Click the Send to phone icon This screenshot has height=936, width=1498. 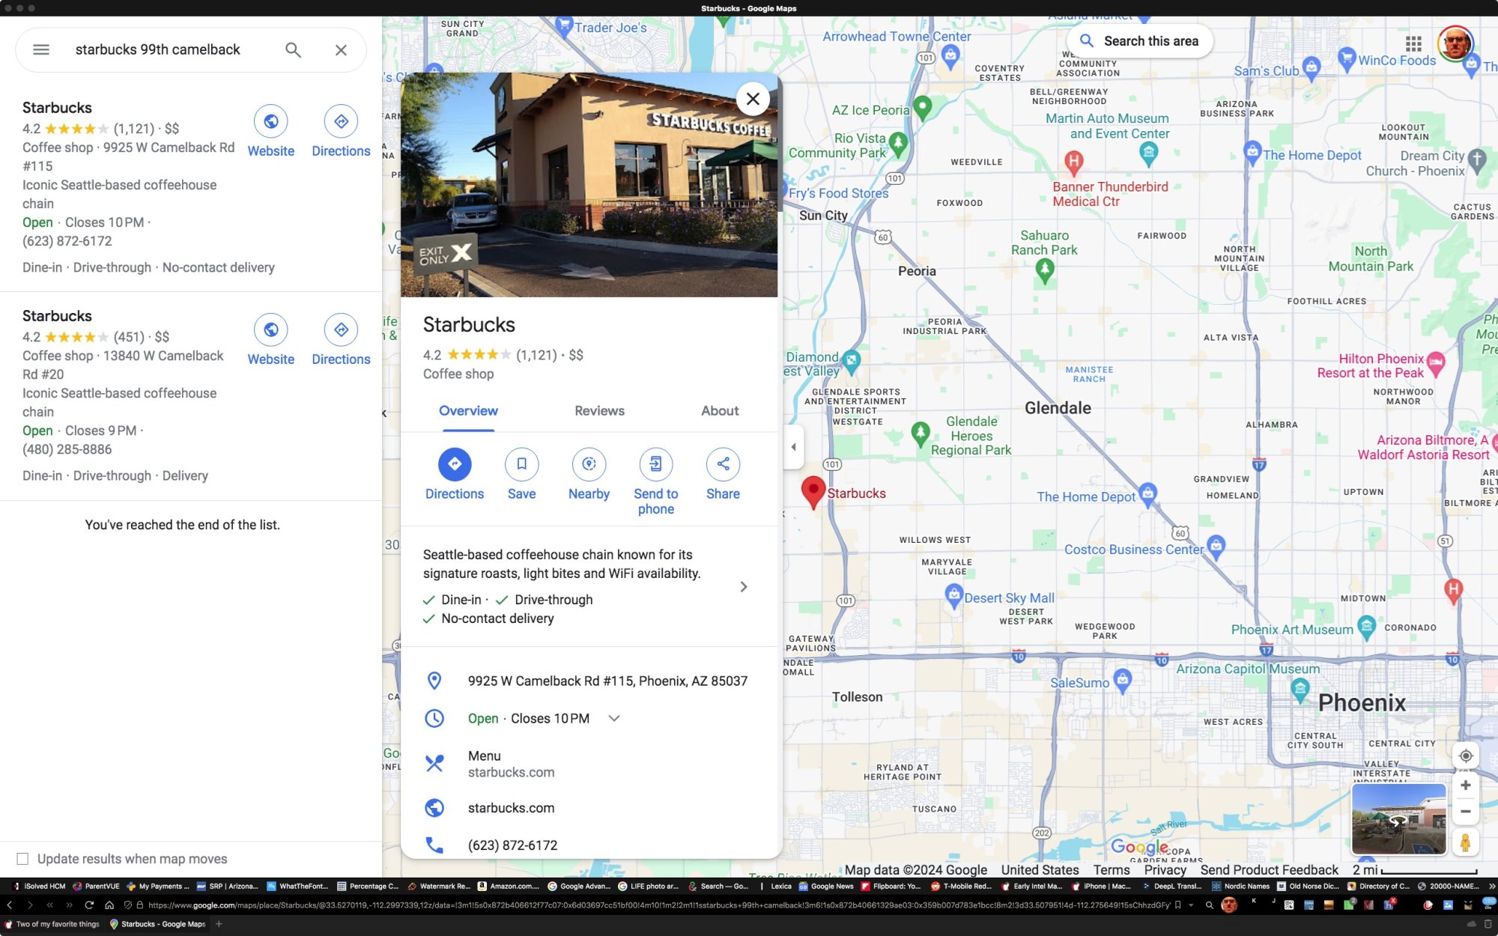tap(655, 464)
